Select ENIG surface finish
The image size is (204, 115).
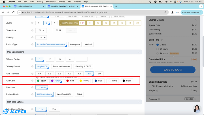[x=79, y=94]
